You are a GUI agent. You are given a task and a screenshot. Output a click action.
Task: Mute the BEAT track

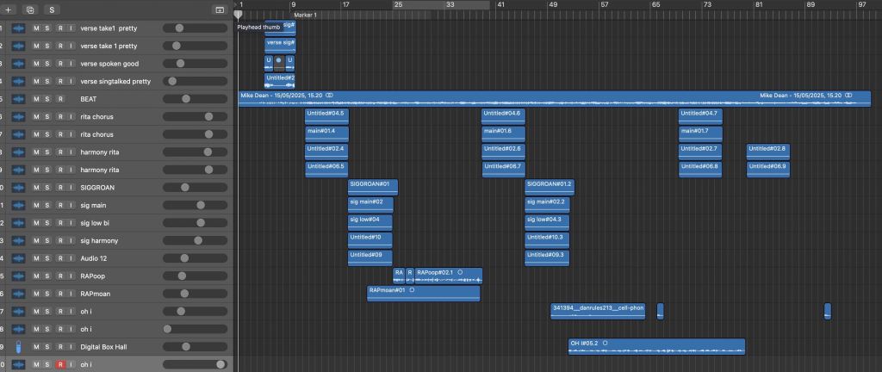click(36, 99)
